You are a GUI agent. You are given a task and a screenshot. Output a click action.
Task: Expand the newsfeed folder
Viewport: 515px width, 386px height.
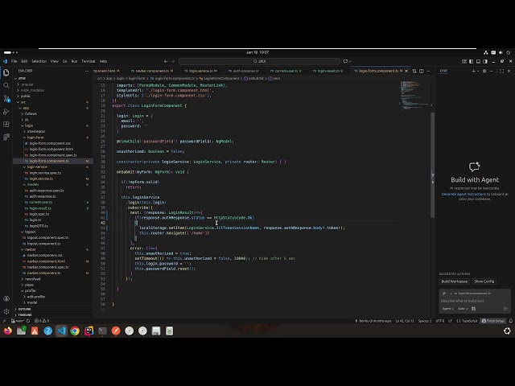pyautogui.click(x=32, y=279)
